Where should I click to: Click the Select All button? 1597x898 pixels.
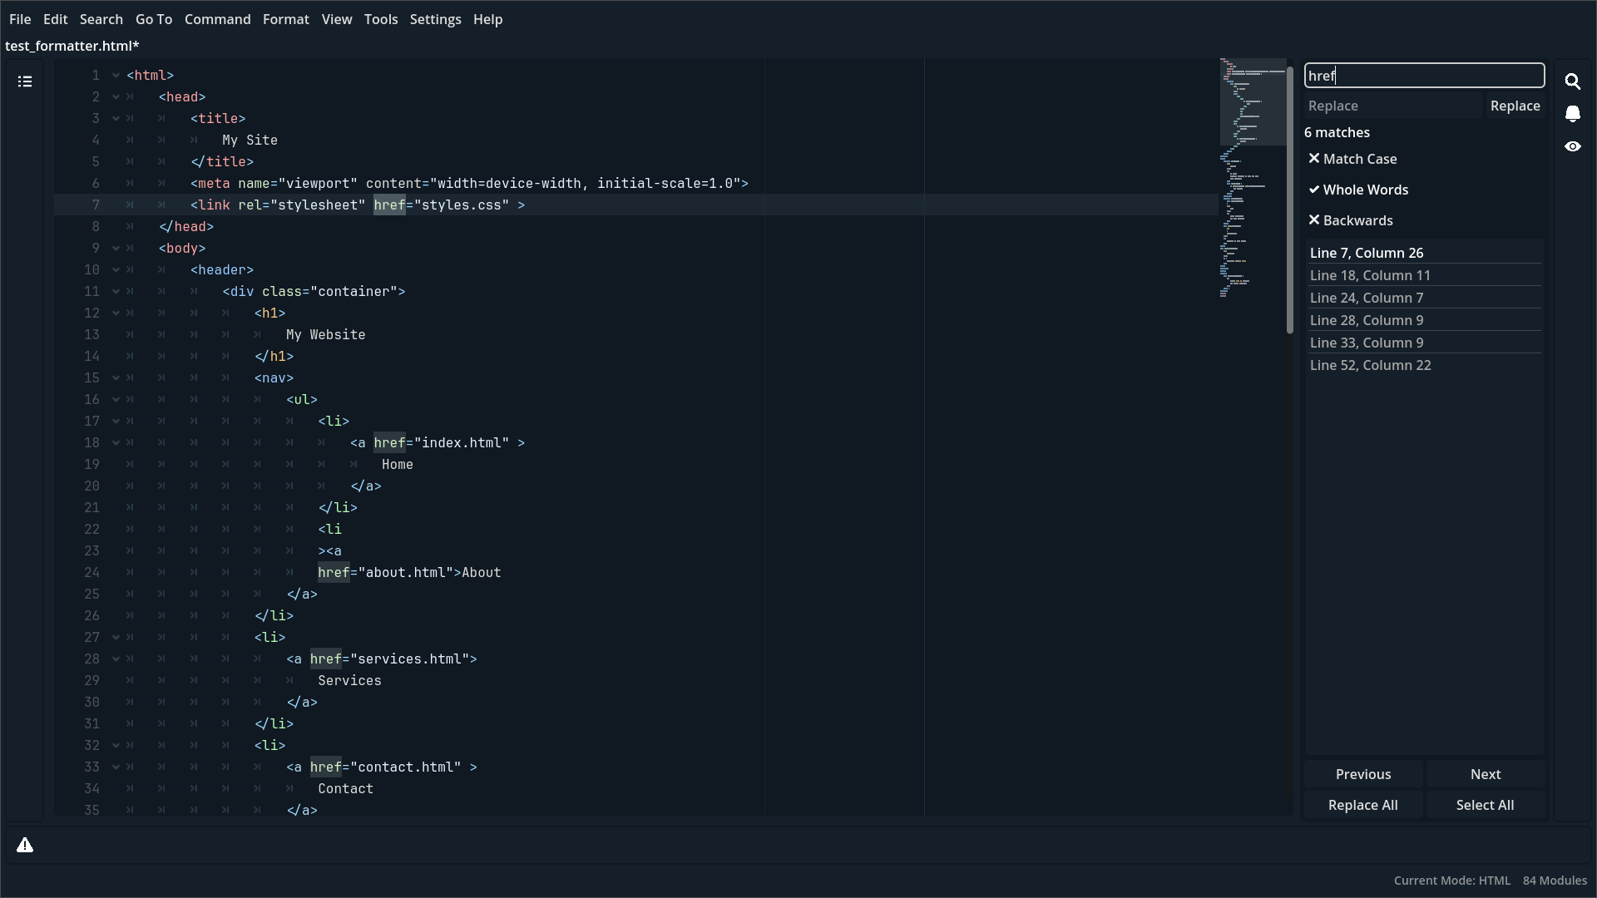pyautogui.click(x=1486, y=805)
